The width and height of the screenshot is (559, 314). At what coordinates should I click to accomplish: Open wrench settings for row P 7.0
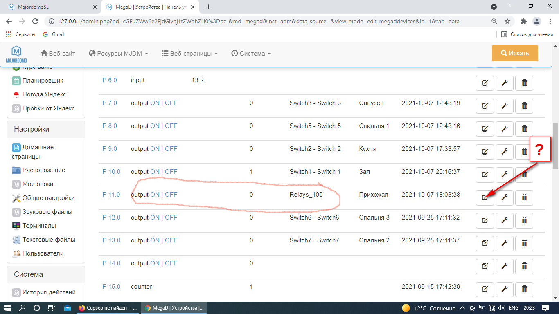[x=505, y=106]
